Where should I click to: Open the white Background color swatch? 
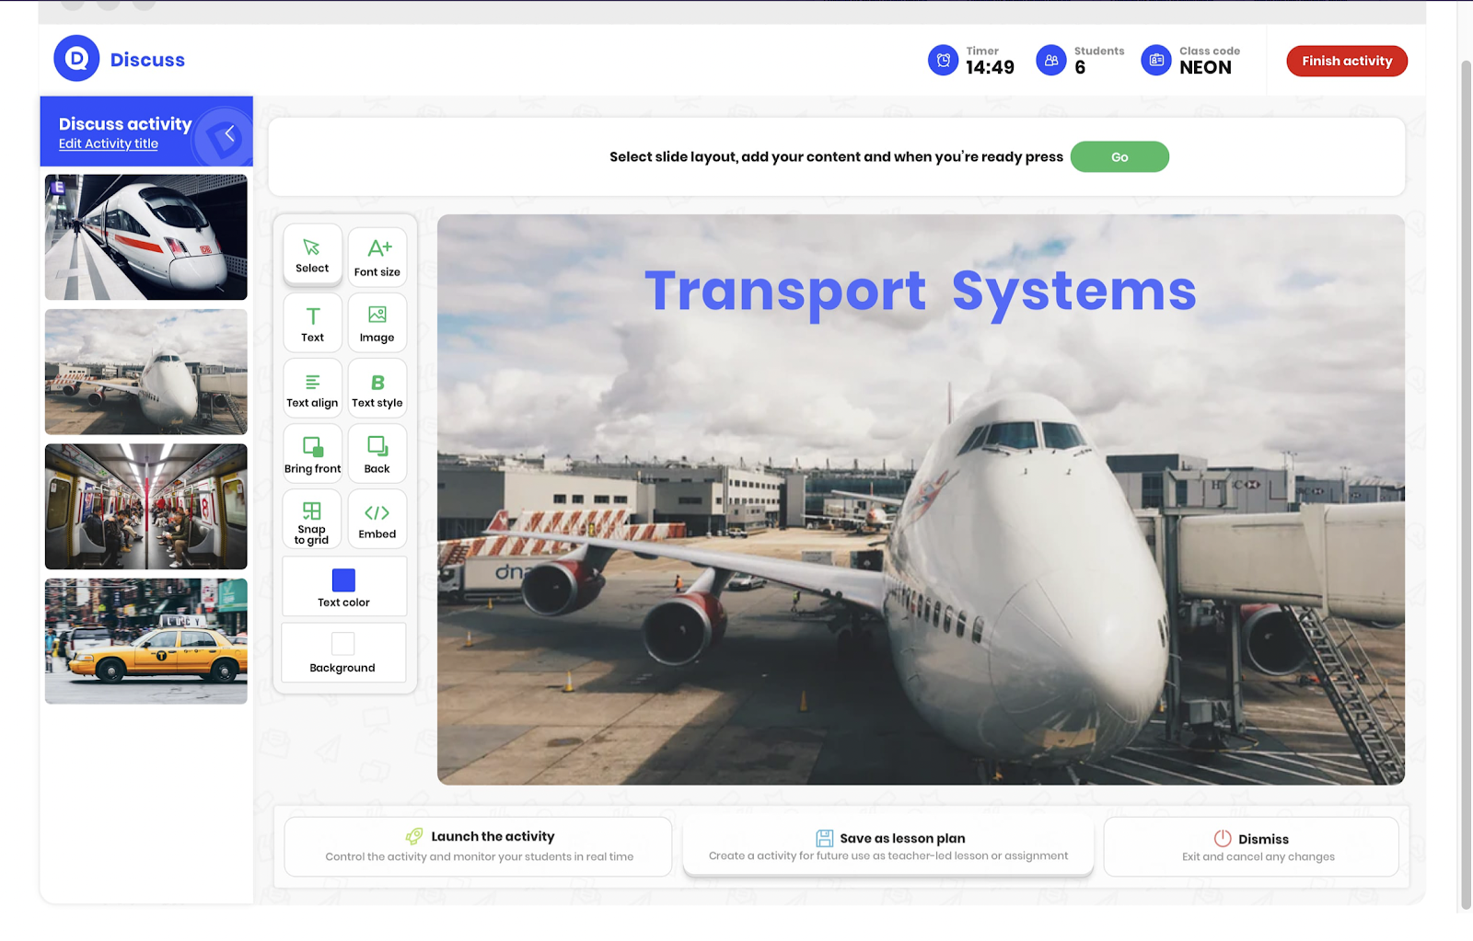(343, 644)
